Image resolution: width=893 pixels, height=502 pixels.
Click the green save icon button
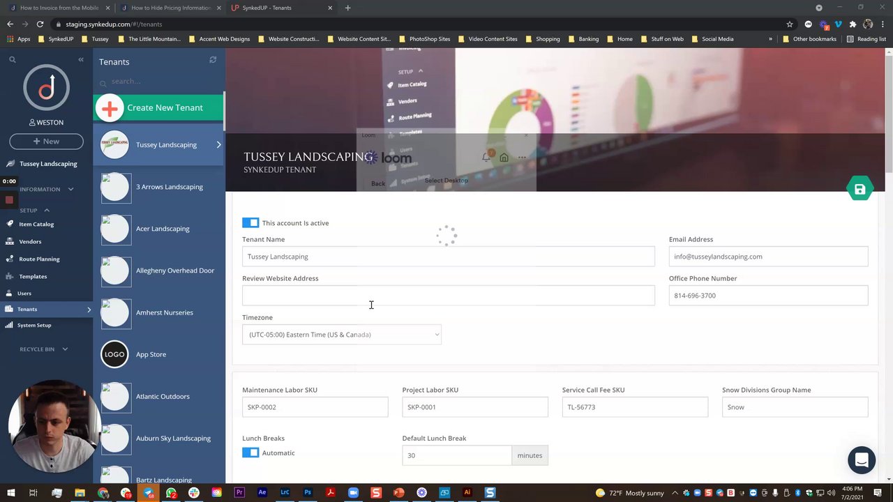click(x=860, y=189)
